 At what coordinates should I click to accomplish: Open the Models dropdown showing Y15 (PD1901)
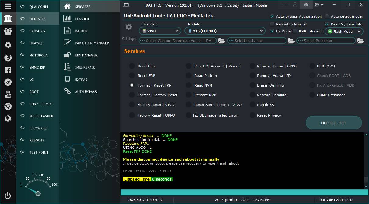click(x=225, y=31)
